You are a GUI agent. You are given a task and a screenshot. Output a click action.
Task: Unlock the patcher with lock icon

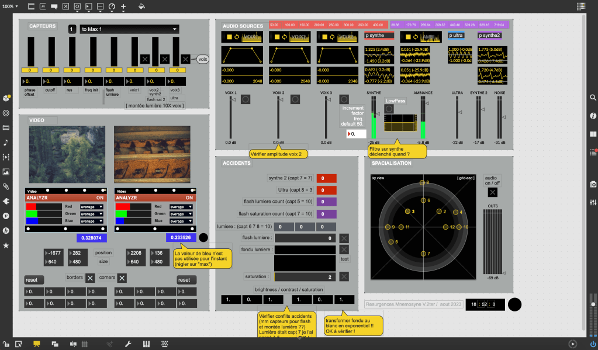point(5,344)
